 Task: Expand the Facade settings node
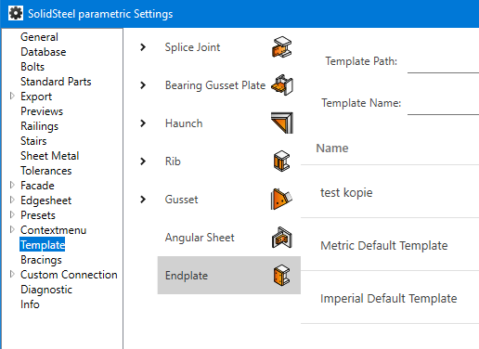(12, 185)
